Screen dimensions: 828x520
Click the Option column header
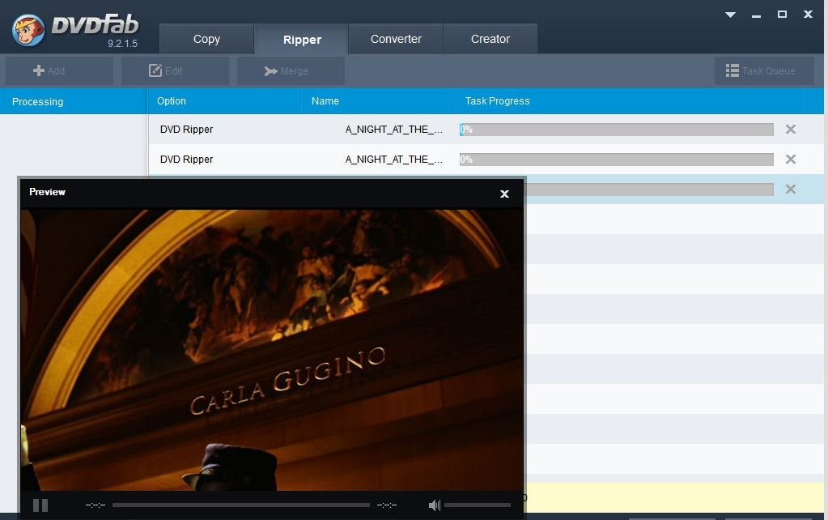(225, 101)
